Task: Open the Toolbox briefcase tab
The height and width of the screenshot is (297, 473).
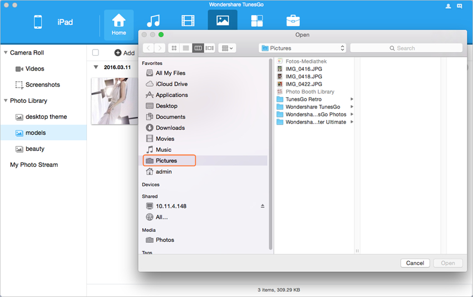Action: point(293,21)
